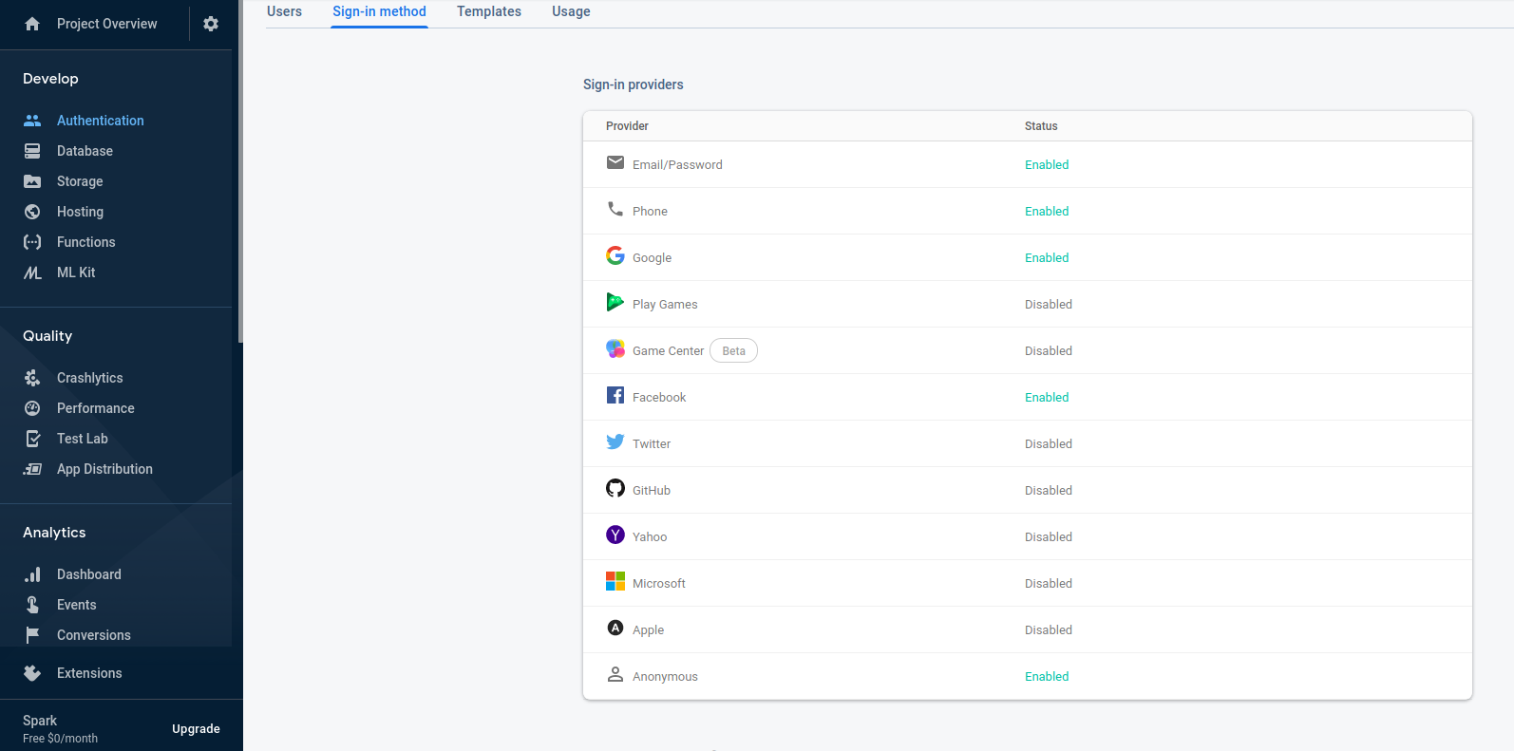Switch to the Users tab
This screenshot has width=1514, height=751.
[x=284, y=12]
